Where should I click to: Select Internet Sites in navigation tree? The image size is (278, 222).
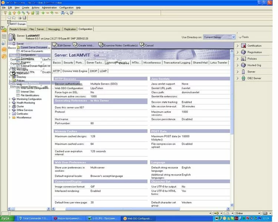27,92
